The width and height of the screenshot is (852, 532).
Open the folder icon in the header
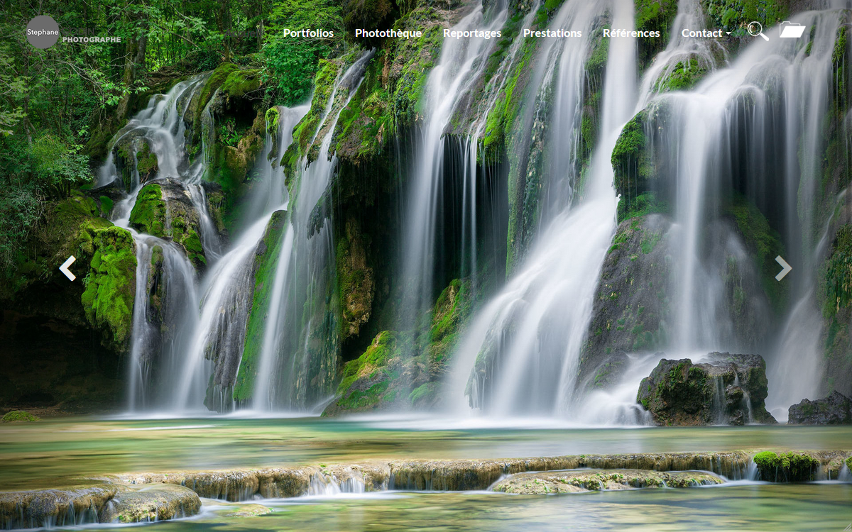tap(792, 30)
